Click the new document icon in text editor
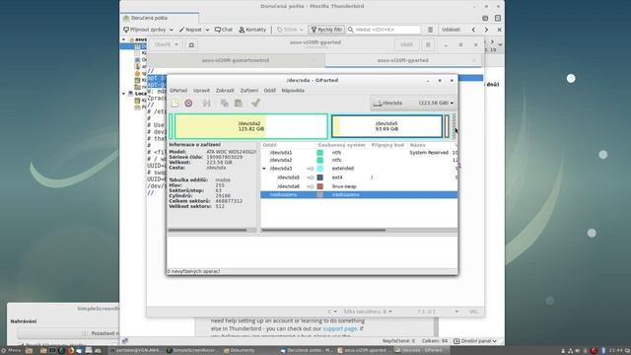The height and width of the screenshot is (355, 631). pyautogui.click(x=191, y=44)
